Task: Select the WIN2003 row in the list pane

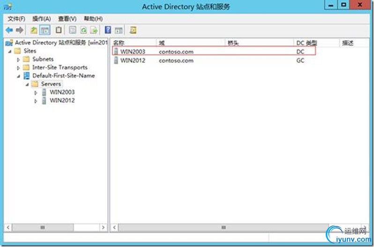Action: pyautogui.click(x=214, y=51)
